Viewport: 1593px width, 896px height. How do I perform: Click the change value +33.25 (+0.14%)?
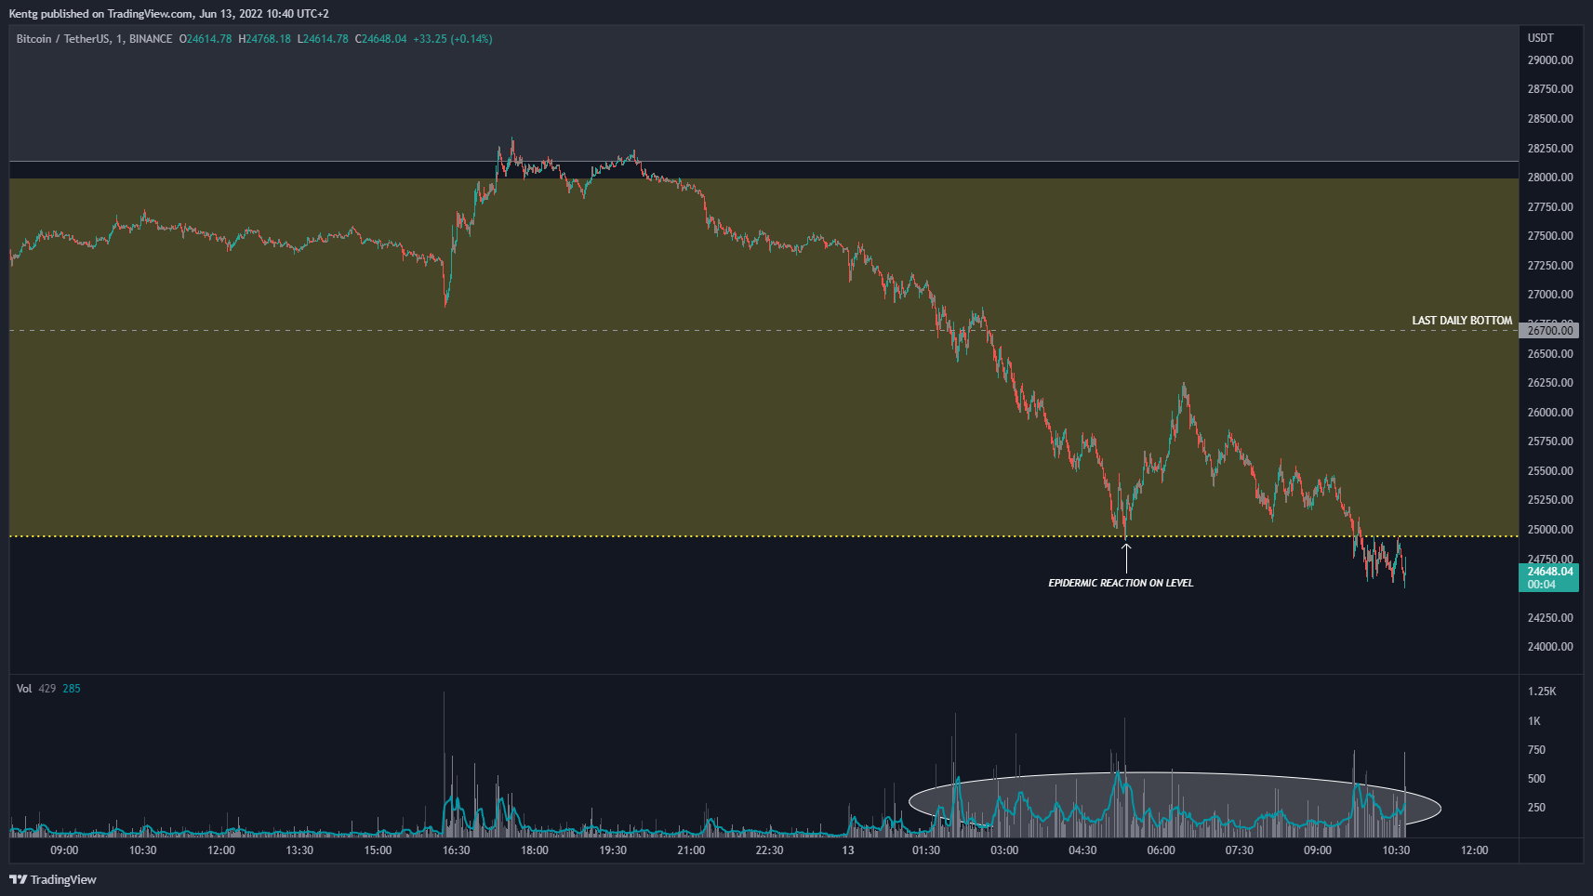(453, 39)
